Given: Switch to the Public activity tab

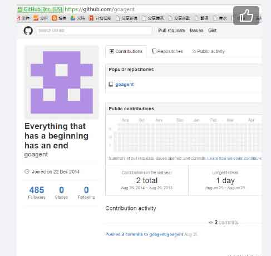Looking at the screenshot, I should point(208,51).
